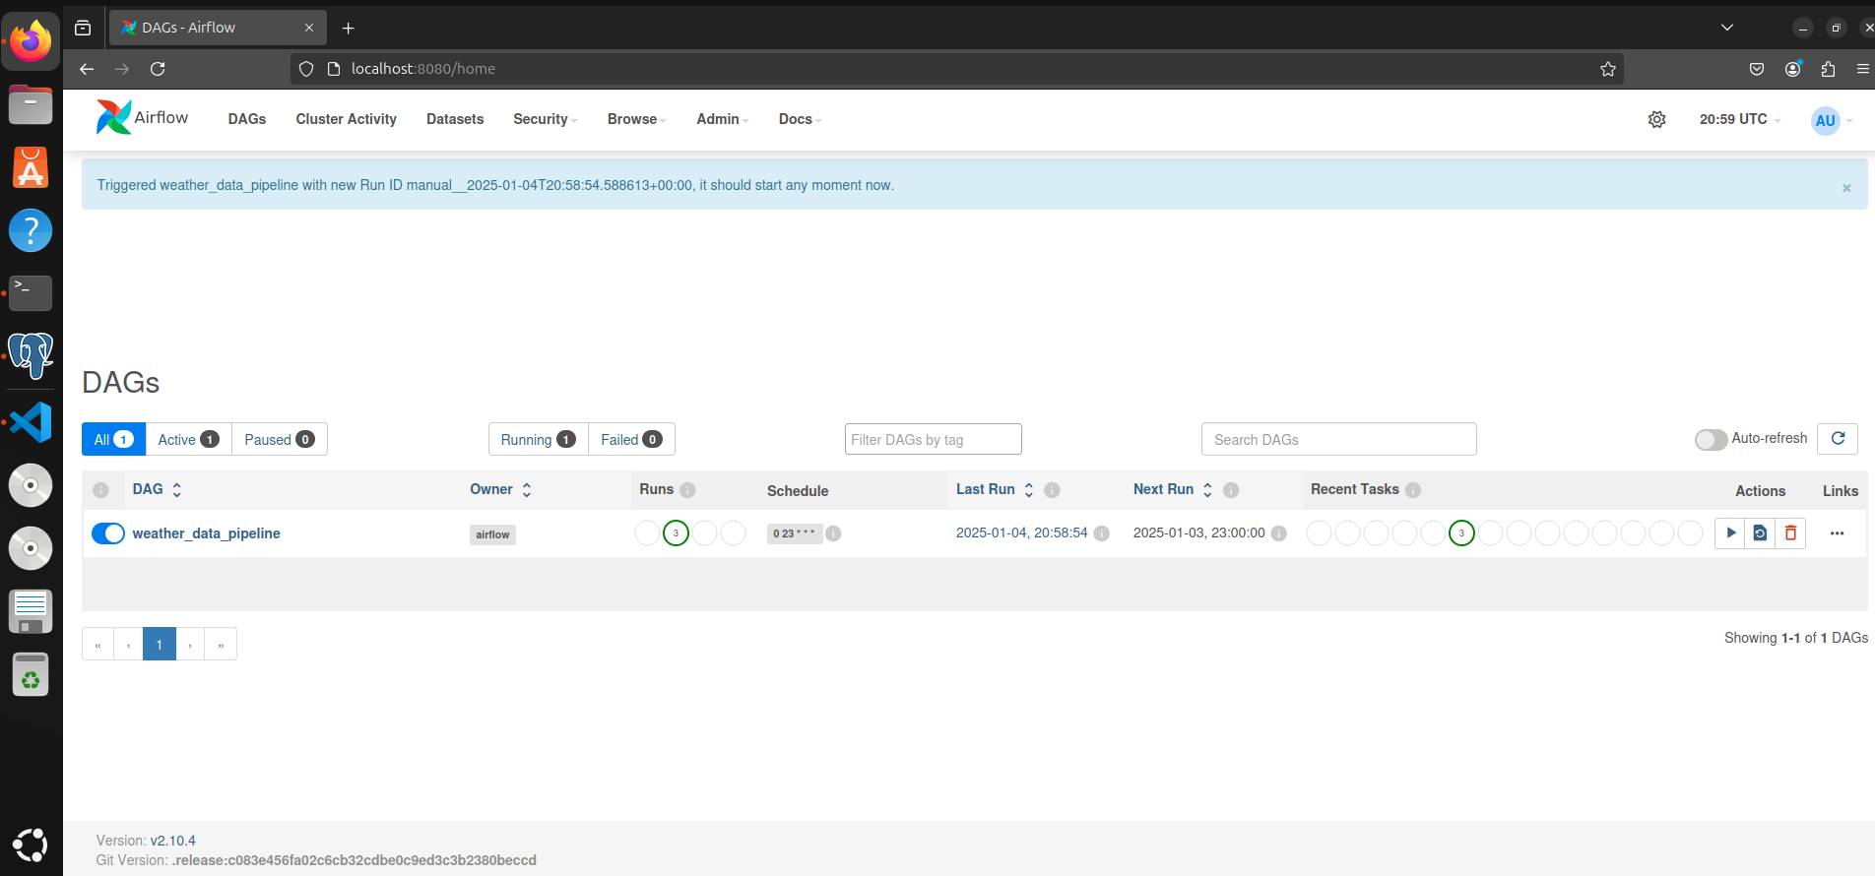This screenshot has height=876, width=1875.
Task: Trigger the weather_data_pipeline DAG with play icon
Action: pyautogui.click(x=1730, y=533)
